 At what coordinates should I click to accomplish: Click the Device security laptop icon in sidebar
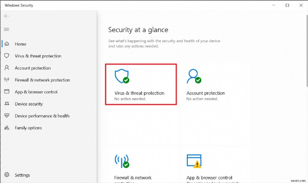pyautogui.click(x=7, y=104)
